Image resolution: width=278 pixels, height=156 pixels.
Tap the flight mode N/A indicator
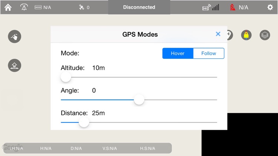pyautogui.click(x=43, y=7)
